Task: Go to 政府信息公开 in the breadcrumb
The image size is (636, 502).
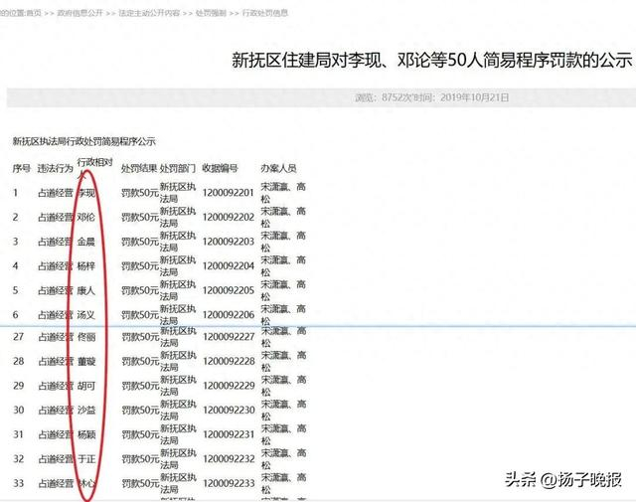Action: click(x=79, y=13)
